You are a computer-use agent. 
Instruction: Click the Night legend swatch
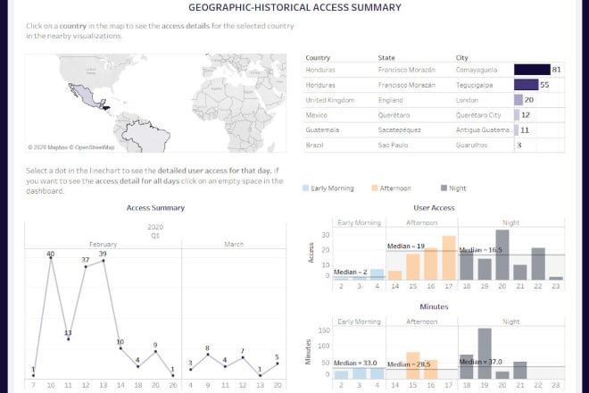(x=444, y=188)
